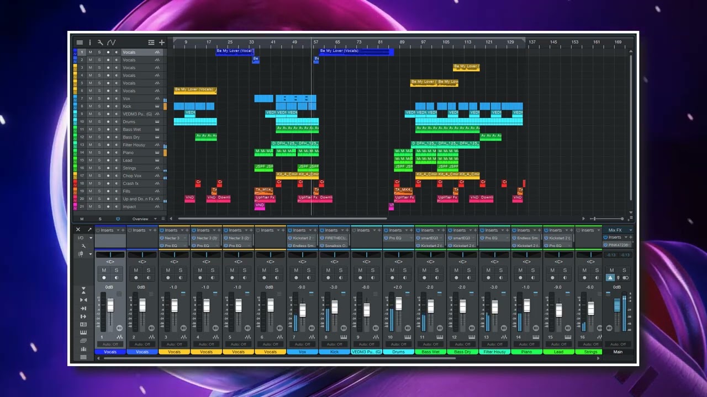Click global S solo button below track list
This screenshot has width=707, height=397.
point(99,219)
